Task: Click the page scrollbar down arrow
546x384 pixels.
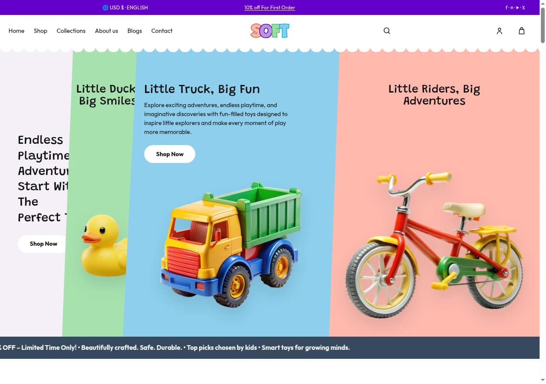Action: pos(543,381)
